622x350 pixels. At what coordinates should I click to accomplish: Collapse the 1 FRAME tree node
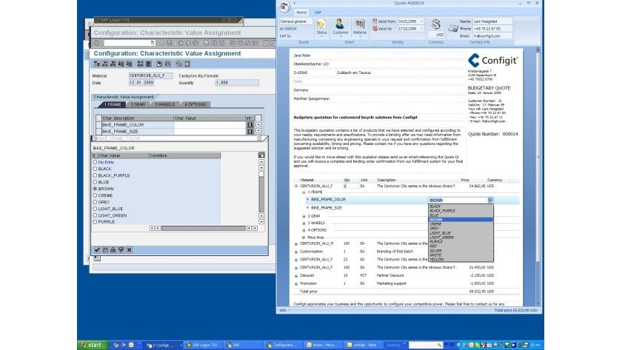pyautogui.click(x=304, y=192)
